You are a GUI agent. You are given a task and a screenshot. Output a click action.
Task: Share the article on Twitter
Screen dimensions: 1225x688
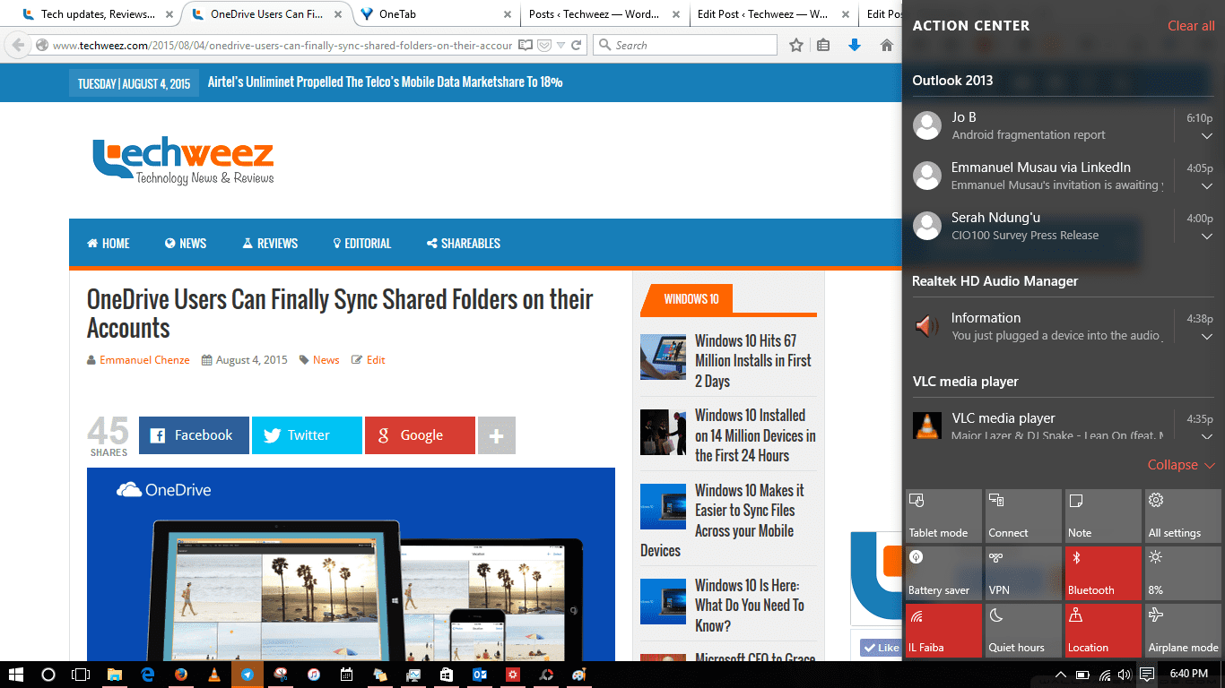307,435
